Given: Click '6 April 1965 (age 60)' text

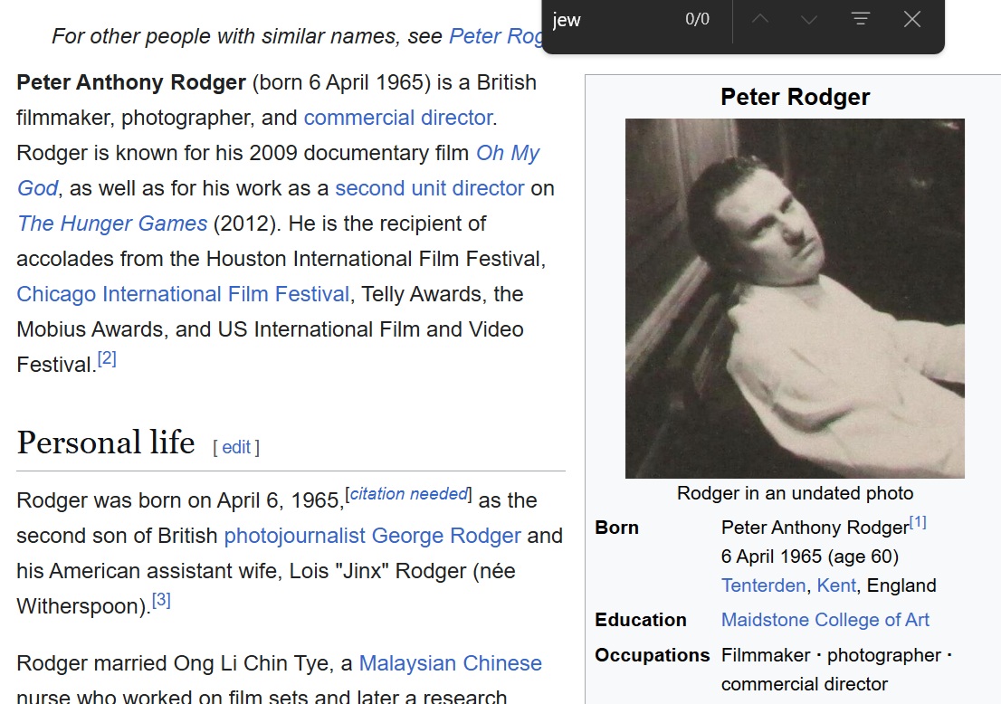Looking at the screenshot, I should pos(809,557).
